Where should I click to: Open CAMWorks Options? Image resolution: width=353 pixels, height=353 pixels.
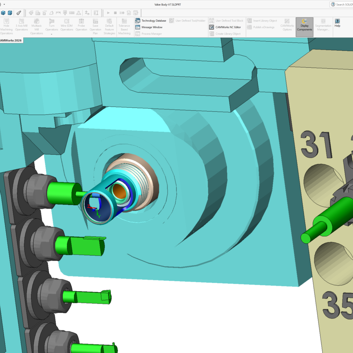287,25
